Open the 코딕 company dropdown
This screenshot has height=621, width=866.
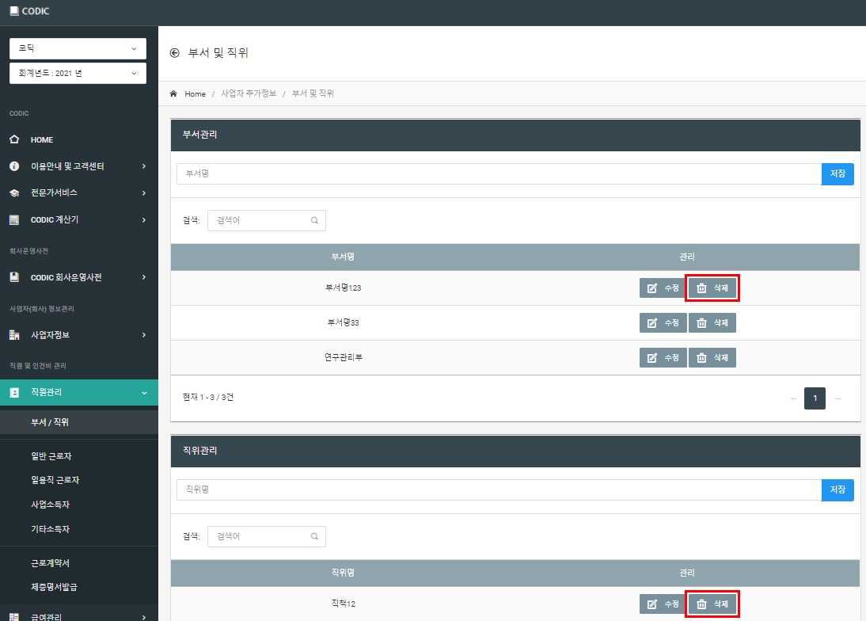click(x=78, y=48)
